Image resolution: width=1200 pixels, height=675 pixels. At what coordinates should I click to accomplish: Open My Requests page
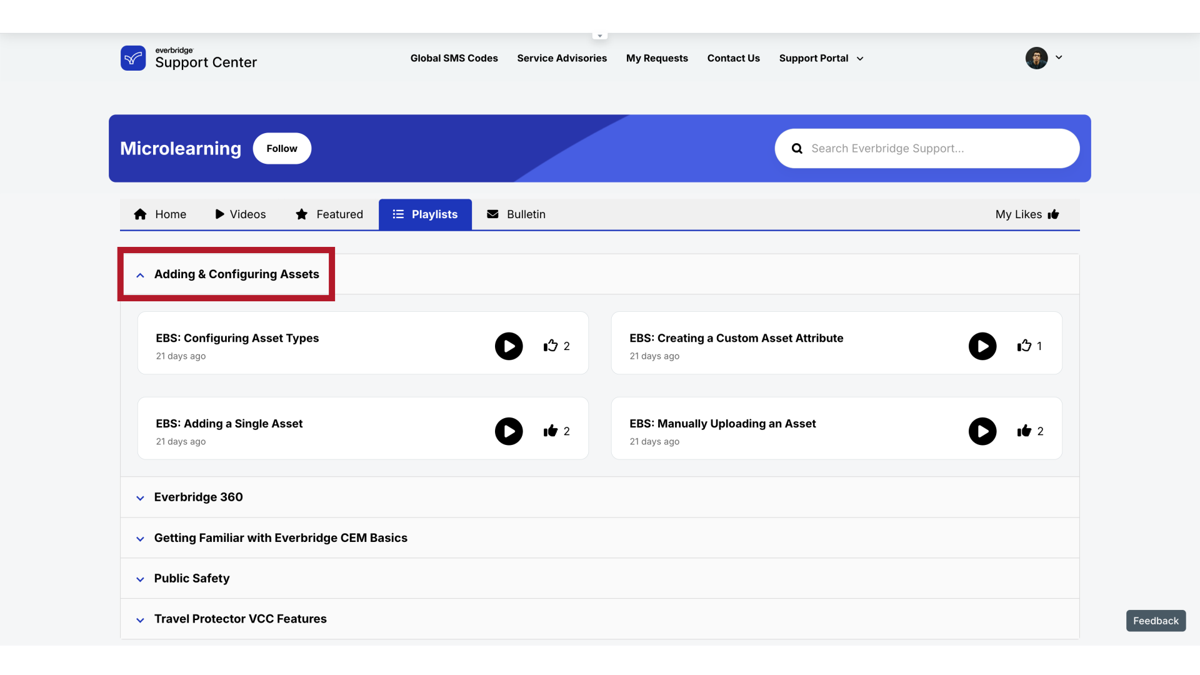[657, 58]
